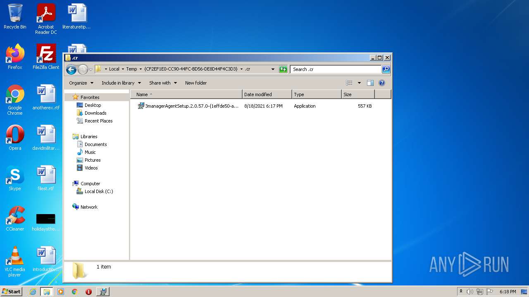
Task: Sort by Date modified column
Action: [267, 94]
